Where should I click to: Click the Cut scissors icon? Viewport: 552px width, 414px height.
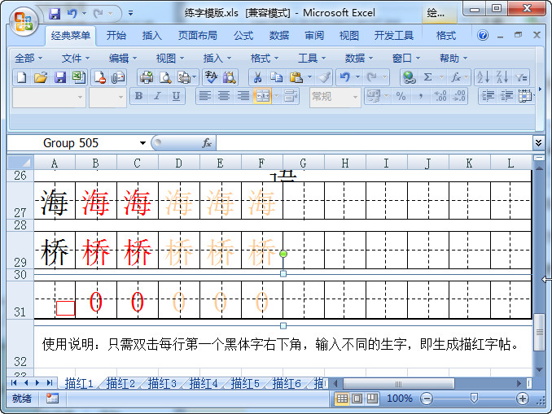[257, 77]
